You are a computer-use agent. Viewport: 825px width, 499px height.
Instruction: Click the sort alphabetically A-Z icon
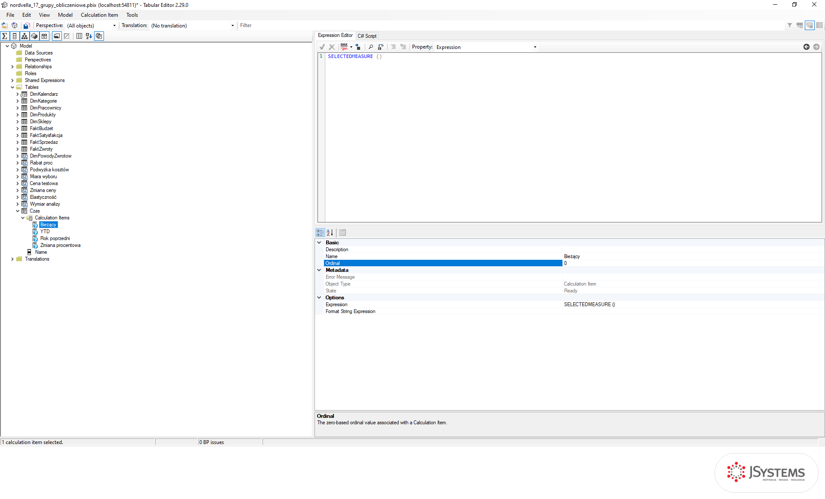(x=330, y=233)
